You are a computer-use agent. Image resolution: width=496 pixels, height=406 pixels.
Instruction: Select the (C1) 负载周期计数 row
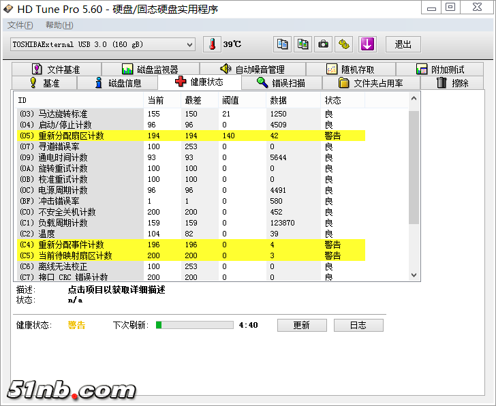(191, 223)
